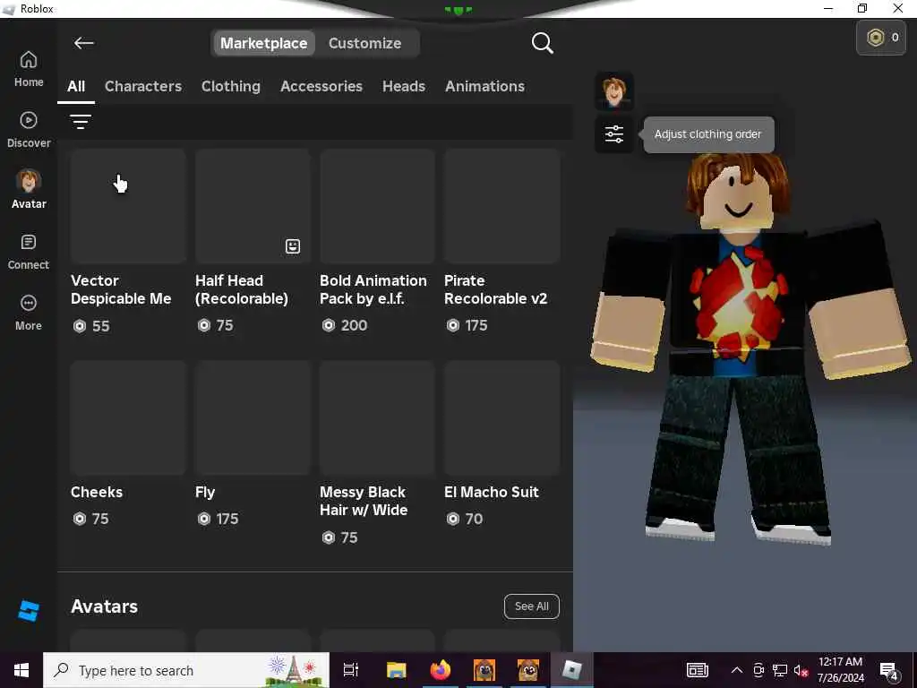Click the Roblox app icon on taskbar
Image resolution: width=917 pixels, height=688 pixels.
coord(571,670)
